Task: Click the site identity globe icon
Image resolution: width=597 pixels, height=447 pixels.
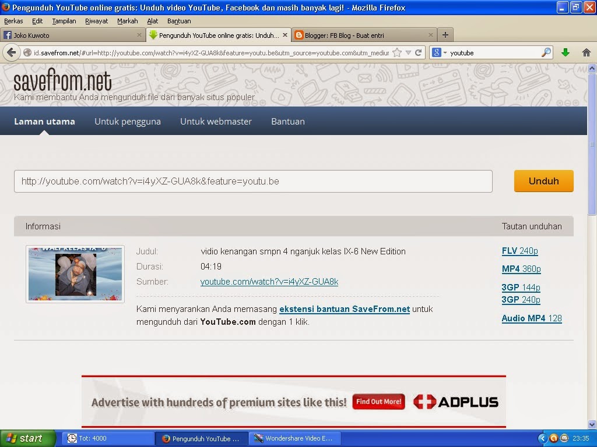Action: [27, 53]
